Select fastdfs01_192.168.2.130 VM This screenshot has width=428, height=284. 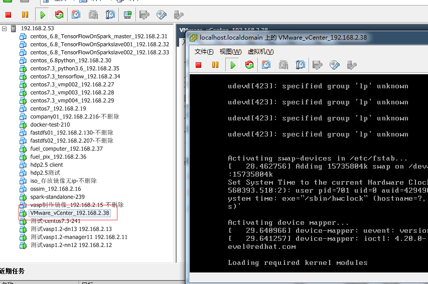[72, 132]
